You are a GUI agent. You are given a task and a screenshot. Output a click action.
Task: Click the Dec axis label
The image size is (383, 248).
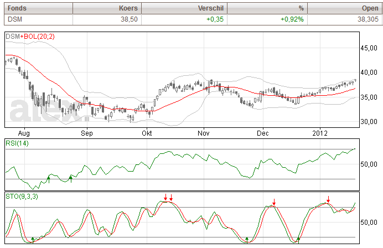pyautogui.click(x=263, y=133)
